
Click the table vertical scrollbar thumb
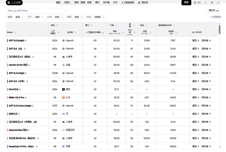pyautogui.click(x=219, y=30)
